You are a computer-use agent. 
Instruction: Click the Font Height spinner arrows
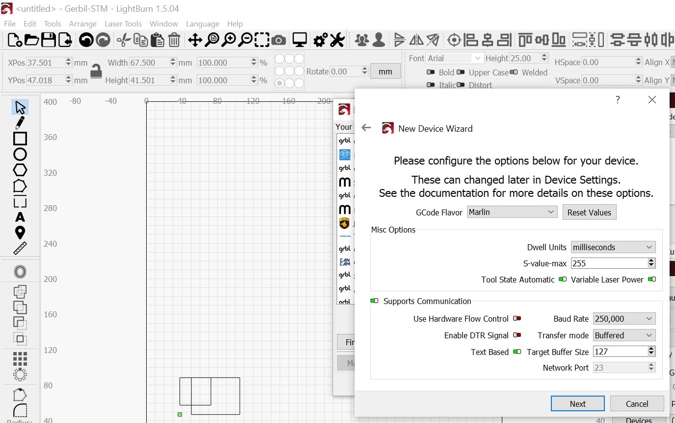(544, 58)
